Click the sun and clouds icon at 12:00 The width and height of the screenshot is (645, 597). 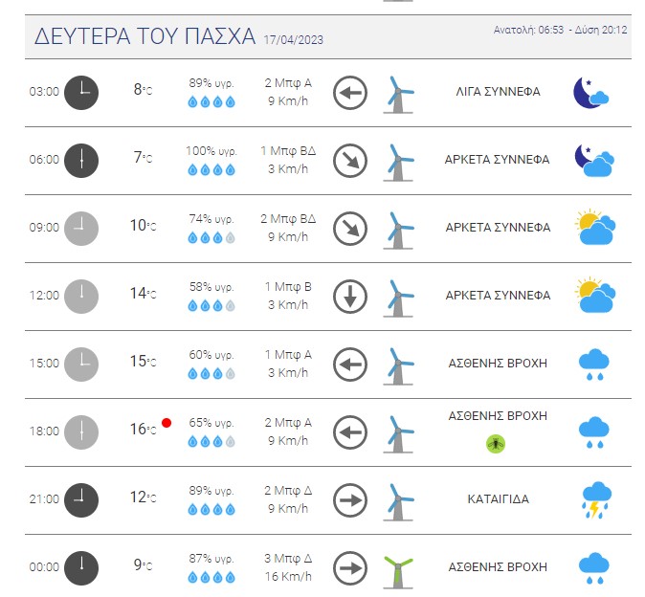coord(595,295)
